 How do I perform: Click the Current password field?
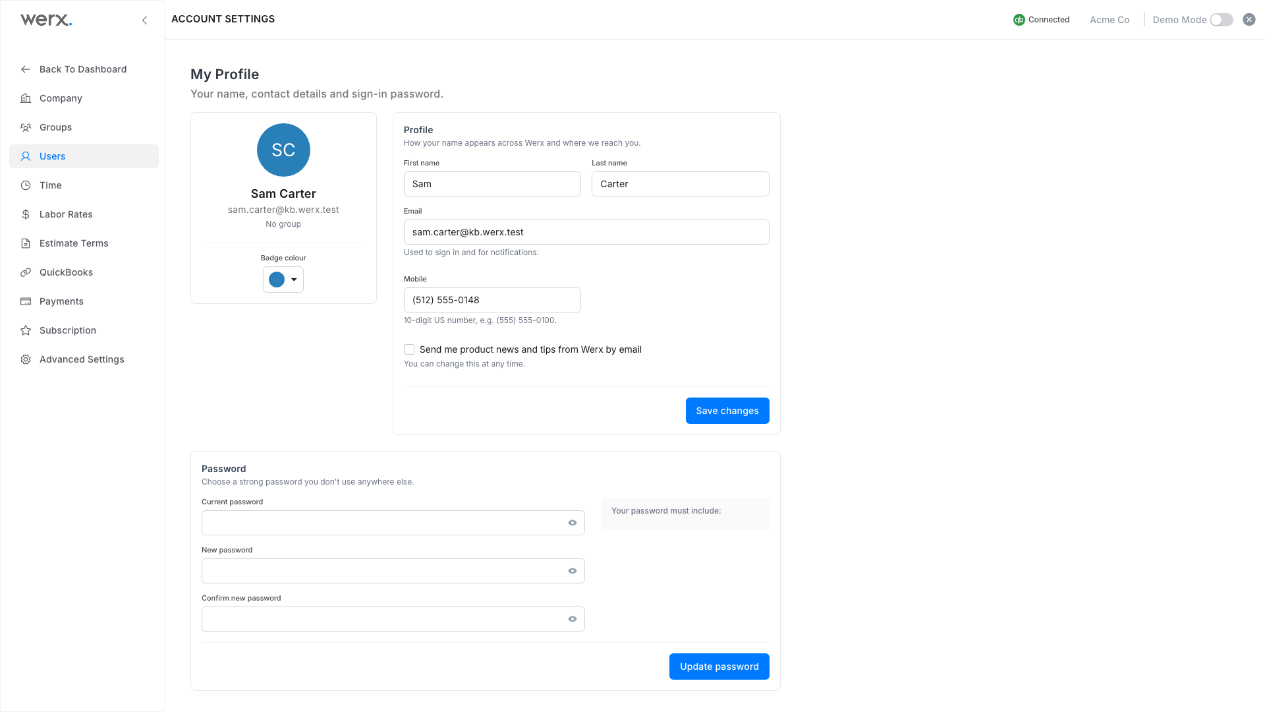click(x=393, y=523)
